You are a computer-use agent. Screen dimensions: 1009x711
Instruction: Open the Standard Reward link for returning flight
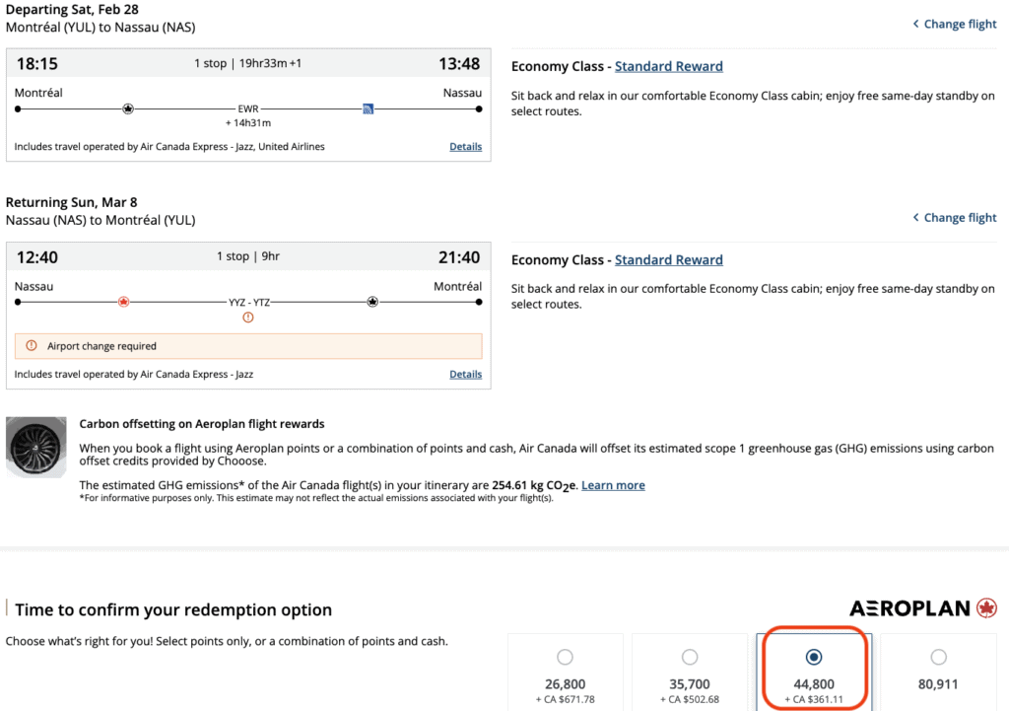point(668,259)
